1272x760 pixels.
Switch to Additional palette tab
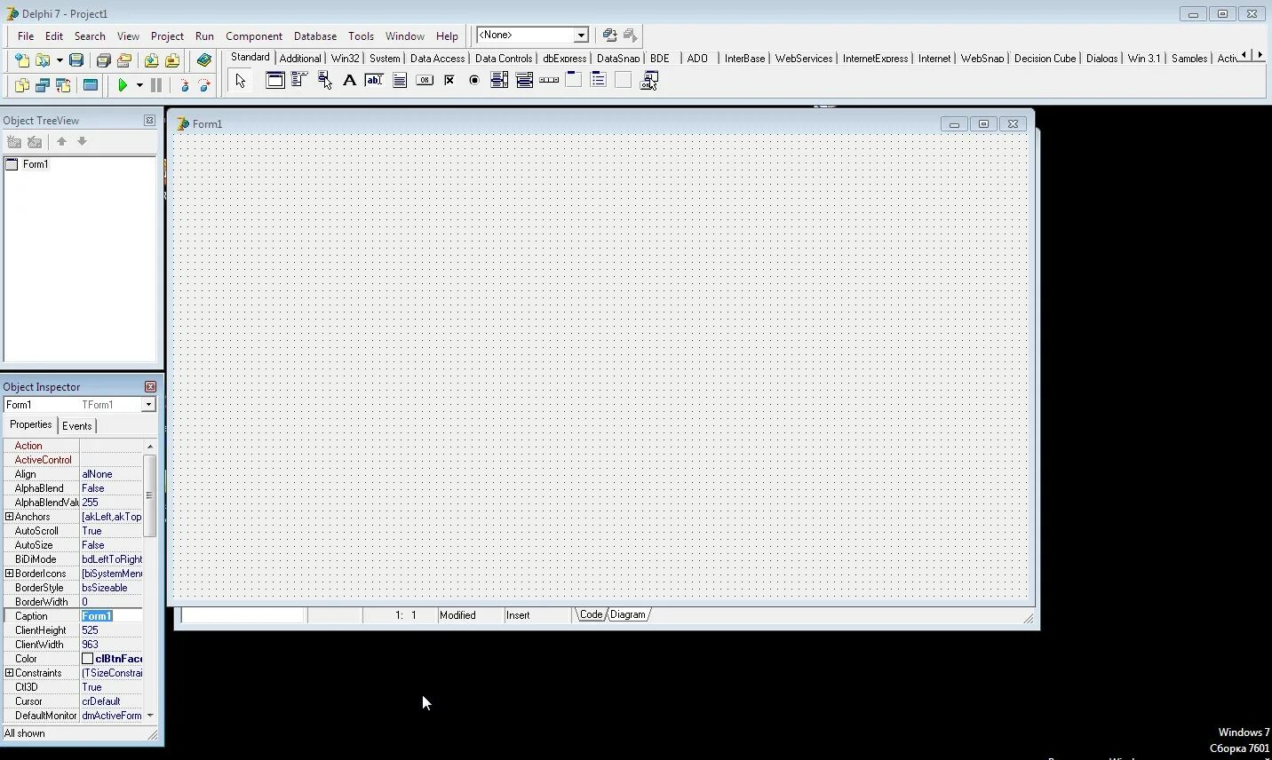(x=300, y=59)
